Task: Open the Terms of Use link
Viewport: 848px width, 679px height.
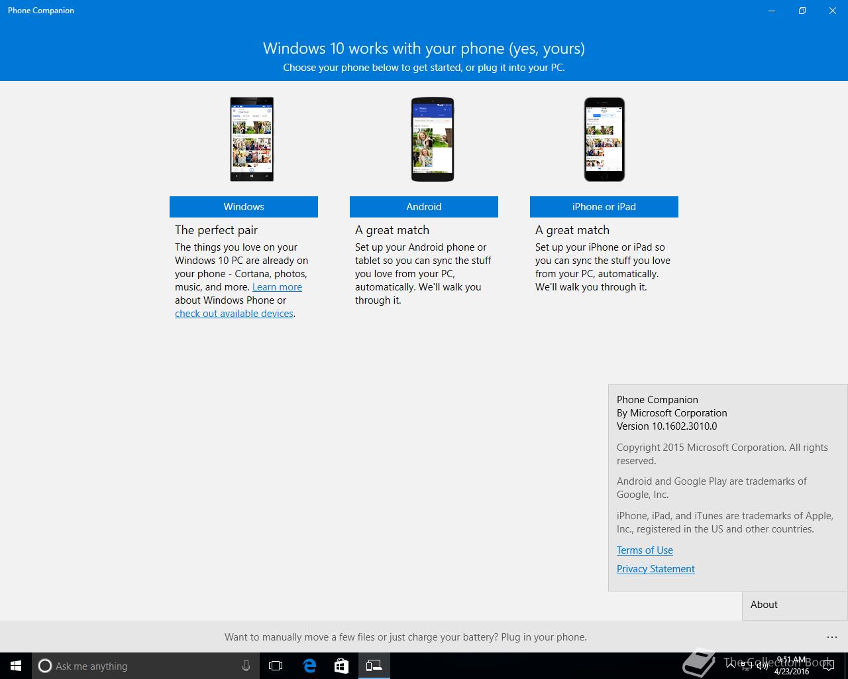Action: coord(645,550)
